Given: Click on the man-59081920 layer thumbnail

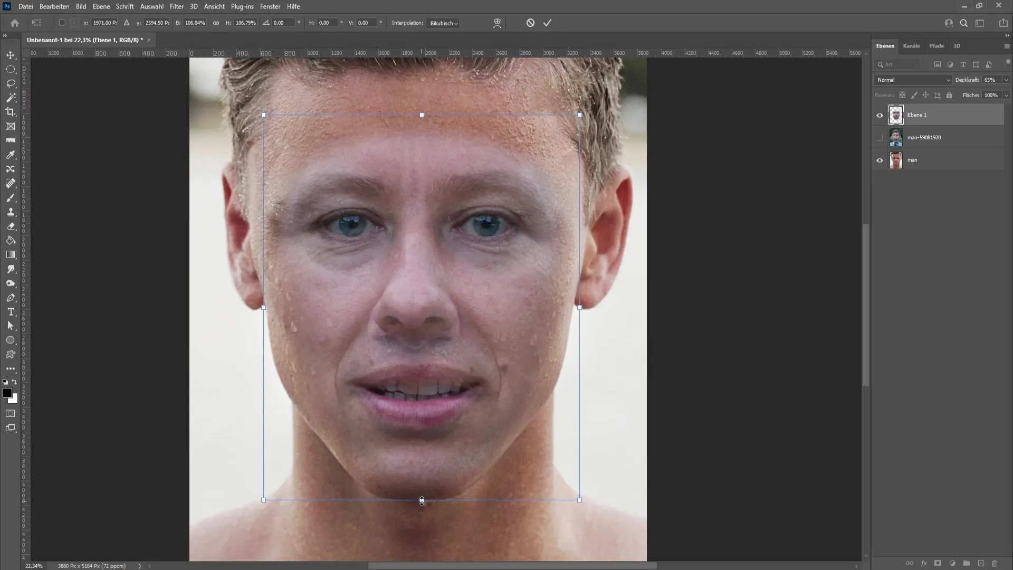Looking at the screenshot, I should click(895, 137).
